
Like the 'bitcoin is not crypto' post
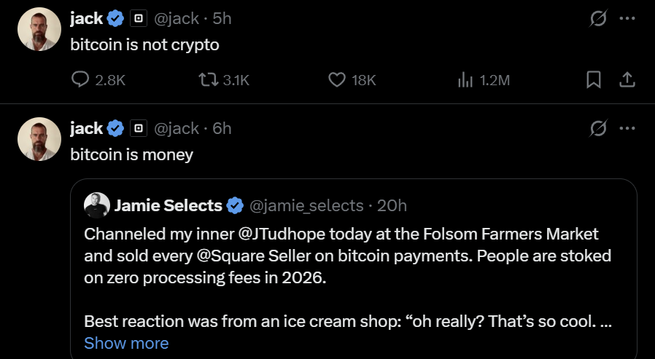pos(336,80)
